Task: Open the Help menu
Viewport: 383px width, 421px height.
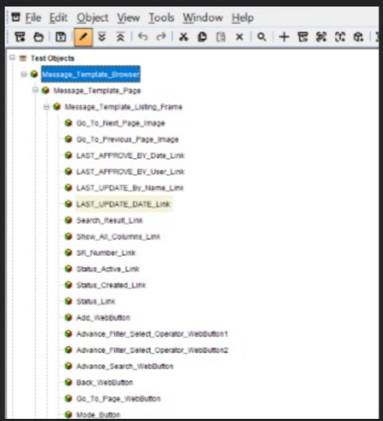Action: pyautogui.click(x=243, y=18)
